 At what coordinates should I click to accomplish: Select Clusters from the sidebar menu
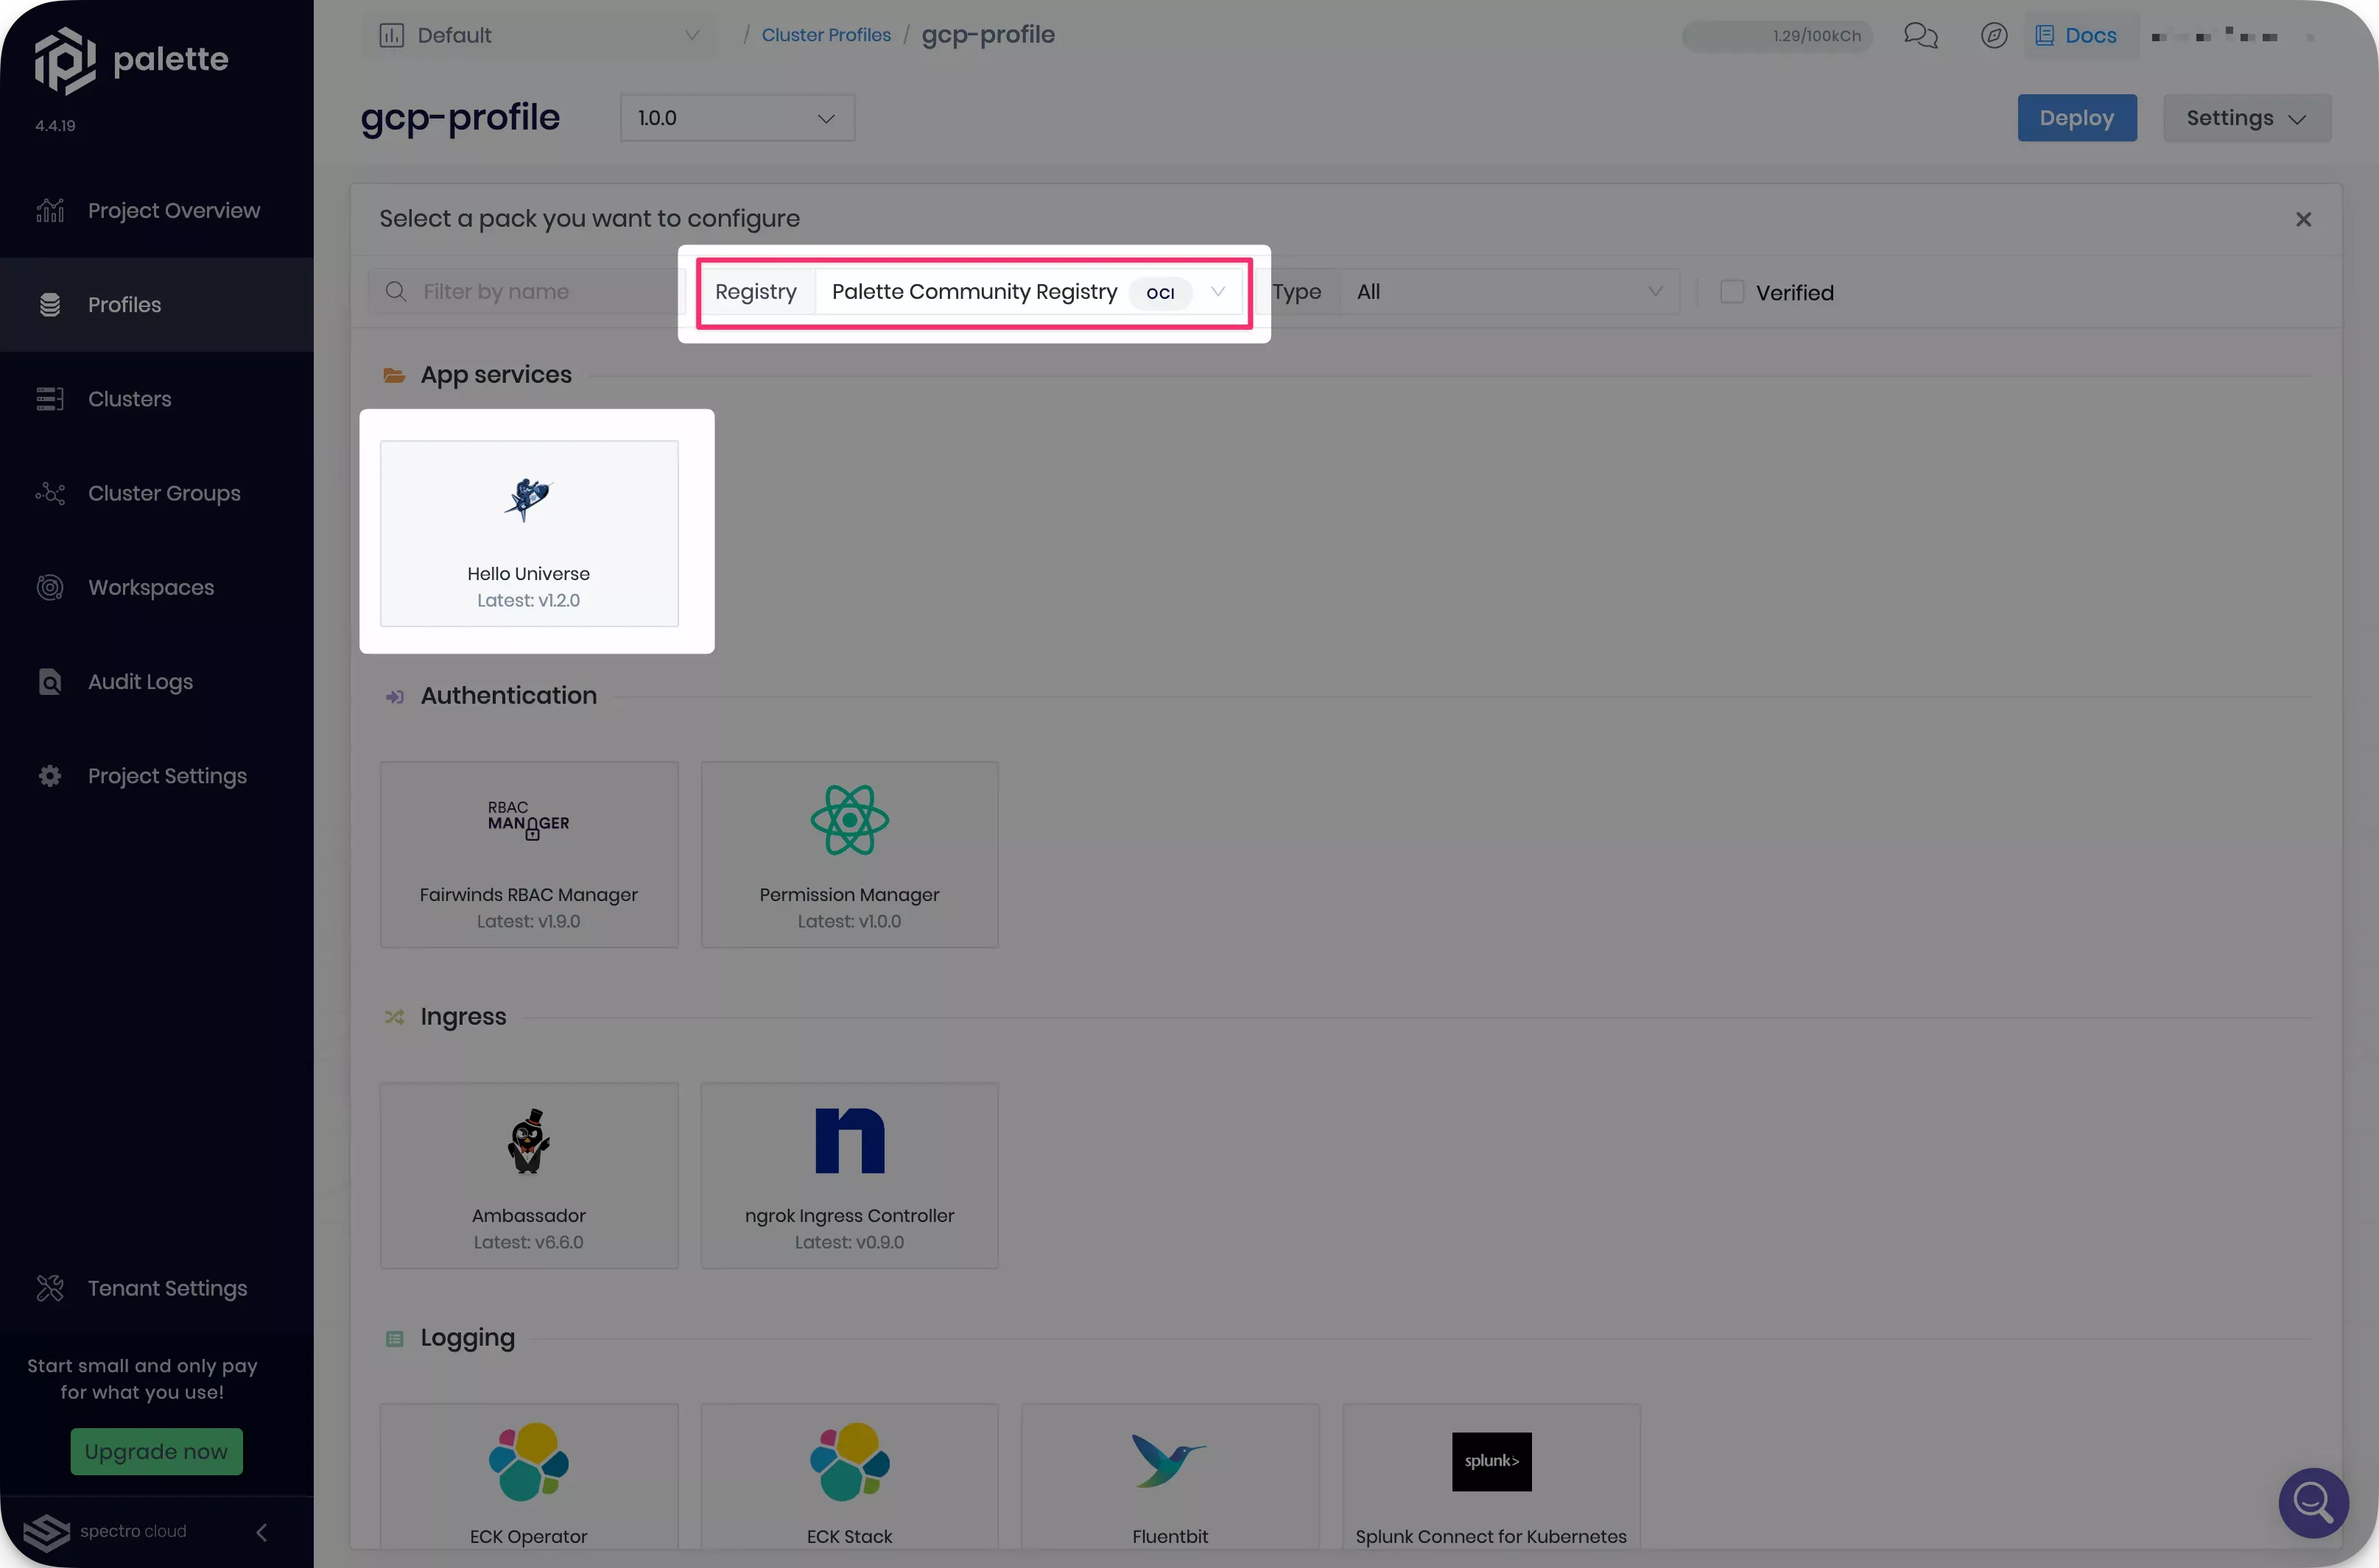click(130, 399)
